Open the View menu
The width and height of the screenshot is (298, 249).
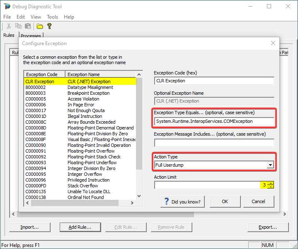(x=36, y=17)
